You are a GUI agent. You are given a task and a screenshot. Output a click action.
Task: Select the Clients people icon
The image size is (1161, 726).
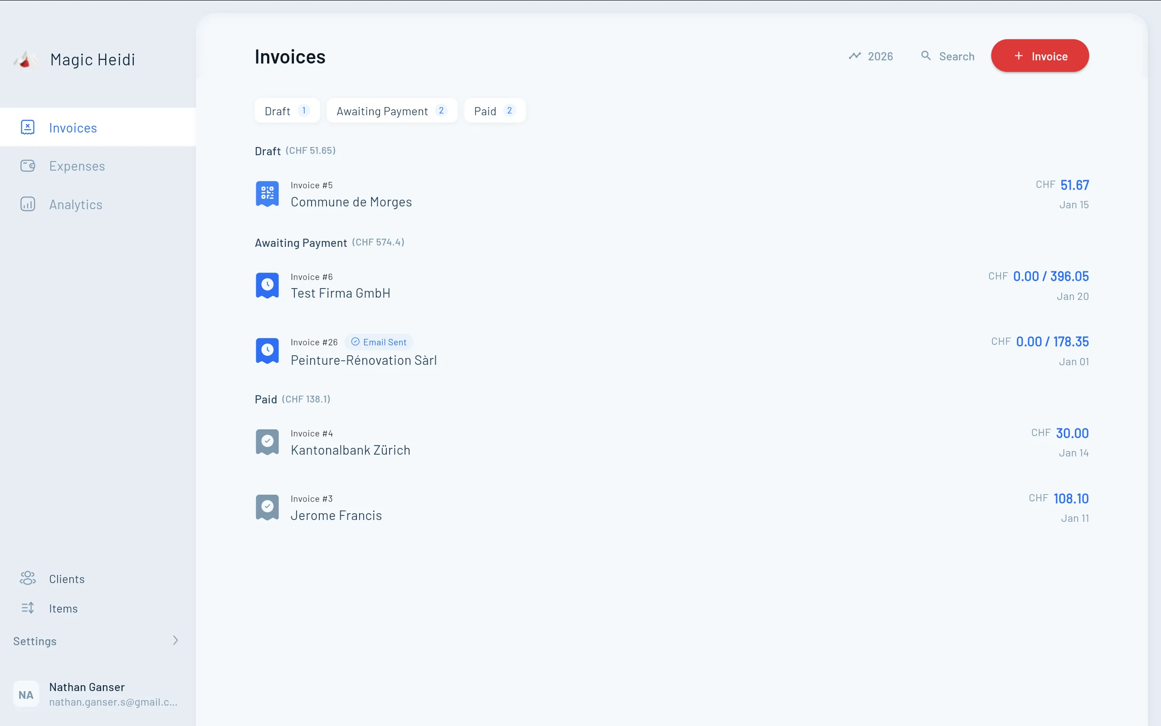click(27, 579)
